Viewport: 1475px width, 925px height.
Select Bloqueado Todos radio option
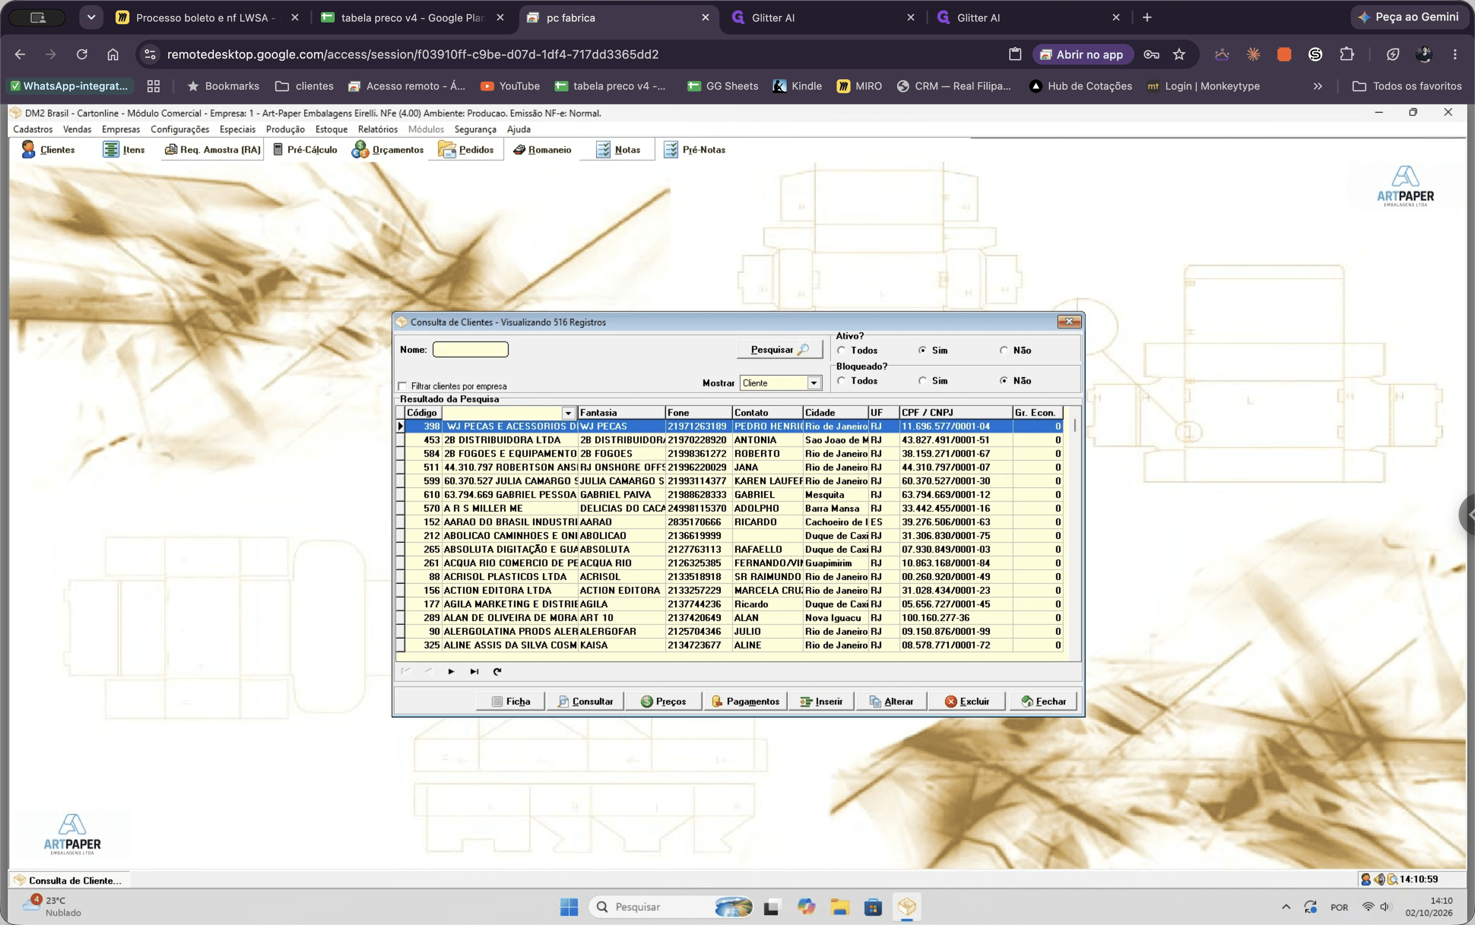coord(841,381)
